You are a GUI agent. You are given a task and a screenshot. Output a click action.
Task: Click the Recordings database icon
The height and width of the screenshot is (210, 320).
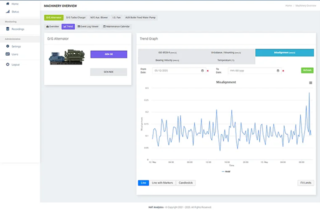click(x=8, y=29)
